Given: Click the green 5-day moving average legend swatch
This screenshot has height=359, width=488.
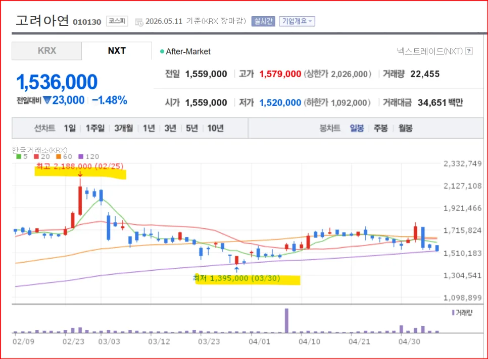Looking at the screenshot, I should [19, 156].
